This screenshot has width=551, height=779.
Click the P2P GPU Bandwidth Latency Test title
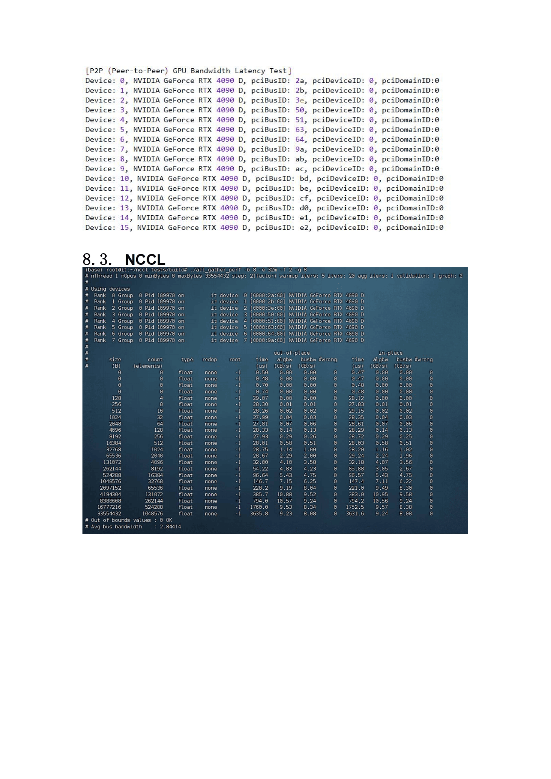(x=188, y=71)
